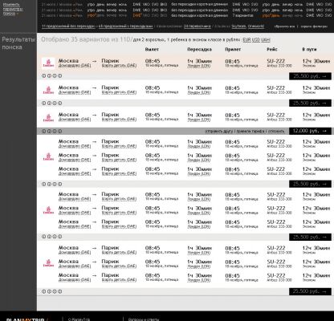The image size is (334, 321).
Task: Click the 12,000 руб. price button
Action: tap(310, 131)
